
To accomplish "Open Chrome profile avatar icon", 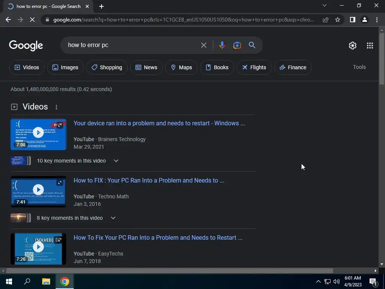I will pyautogui.click(x=365, y=20).
